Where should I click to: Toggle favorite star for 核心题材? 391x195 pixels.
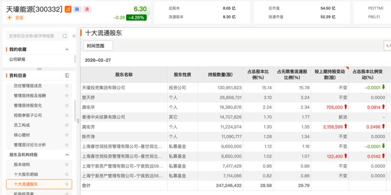tap(67, 135)
